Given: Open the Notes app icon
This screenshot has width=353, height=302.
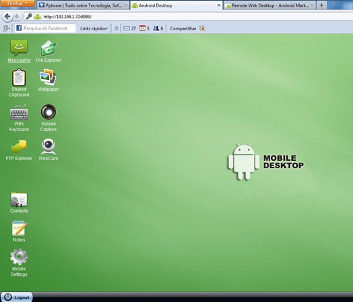Looking at the screenshot, I should point(19,228).
